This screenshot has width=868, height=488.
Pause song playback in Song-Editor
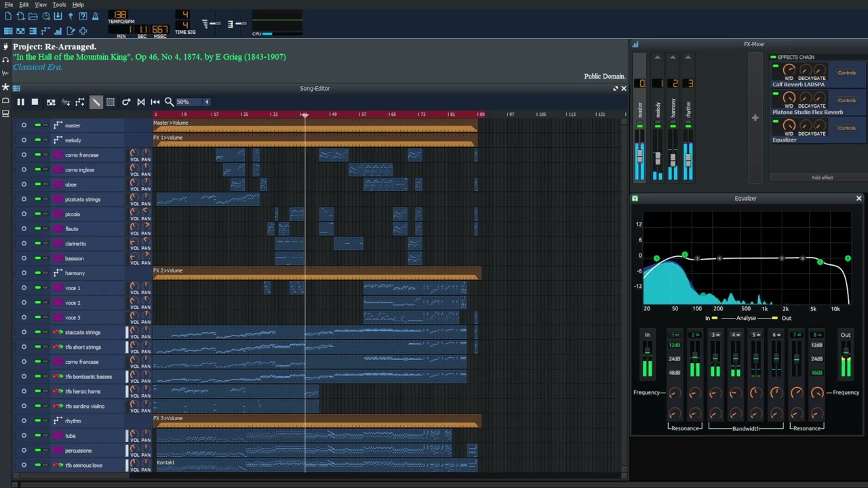[20, 102]
